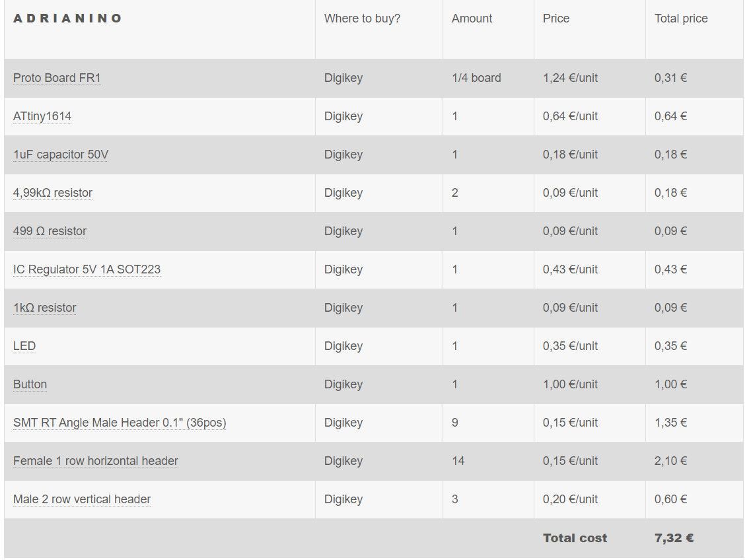Viewport: 751px width, 560px height.
Task: Follow Female 1 row horizontal header link
Action: (96, 461)
